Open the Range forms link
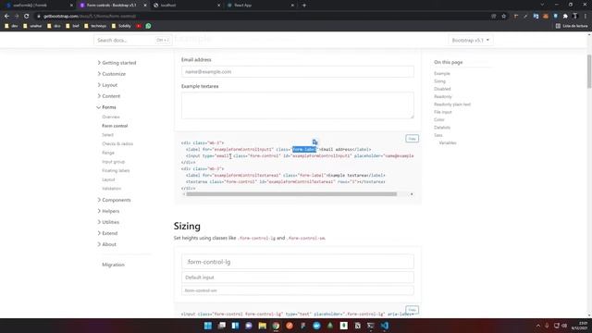This screenshot has width=592, height=333. point(108,153)
